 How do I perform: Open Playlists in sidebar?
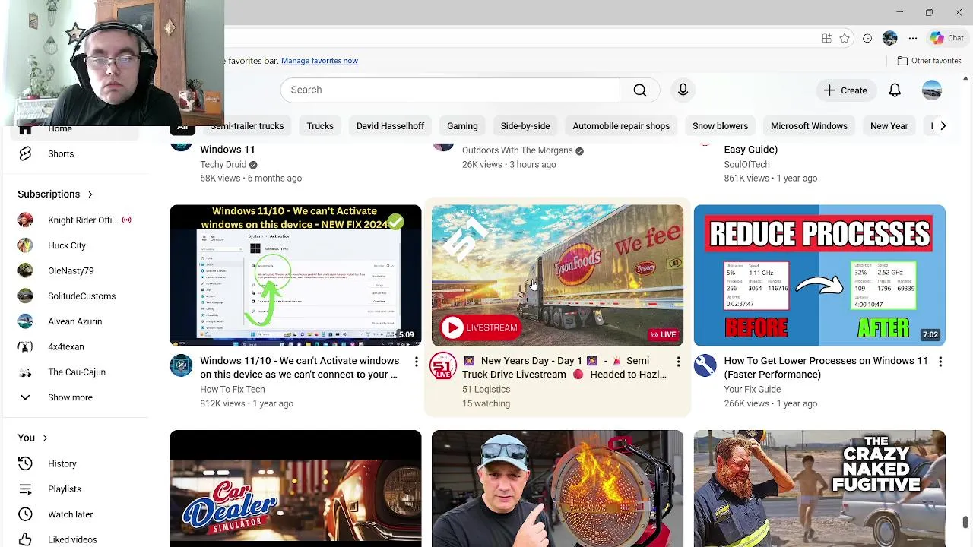point(76,489)
